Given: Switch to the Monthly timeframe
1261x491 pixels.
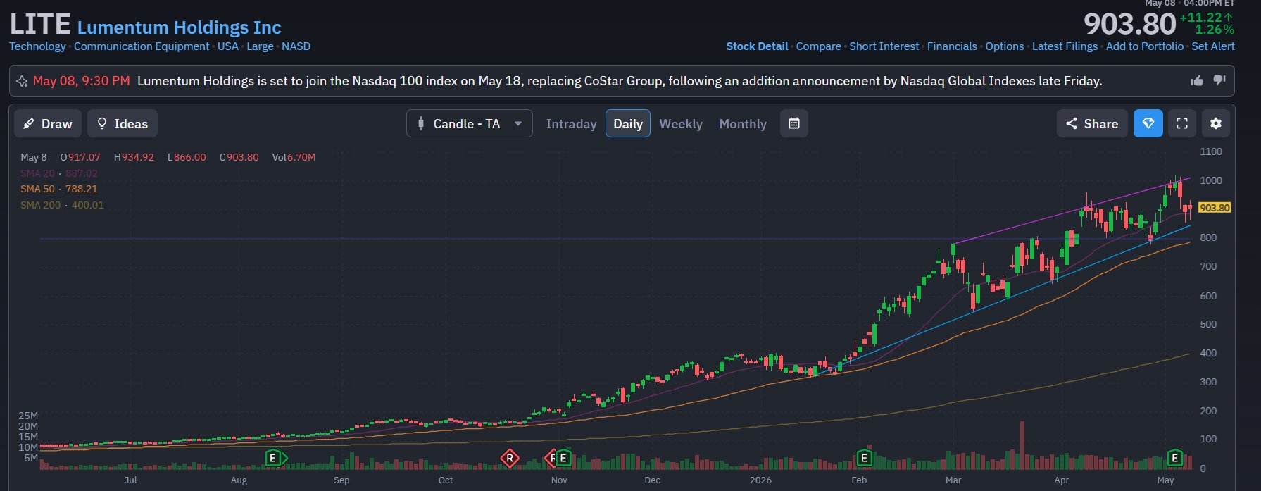Looking at the screenshot, I should (743, 124).
